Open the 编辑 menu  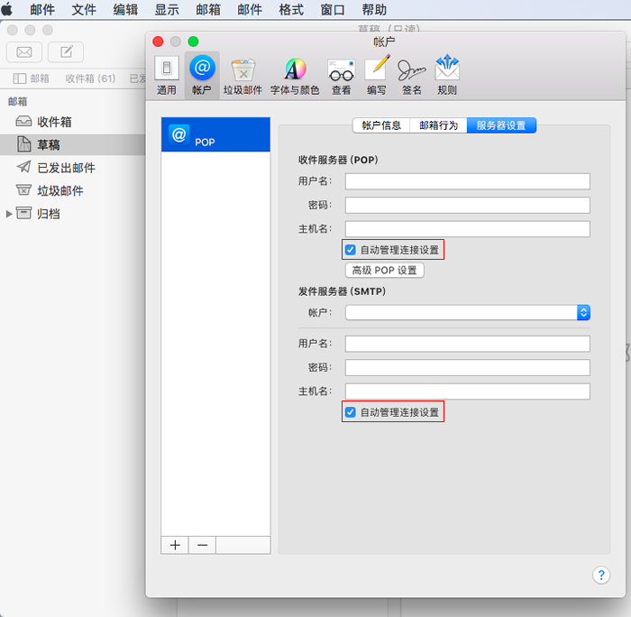125,9
